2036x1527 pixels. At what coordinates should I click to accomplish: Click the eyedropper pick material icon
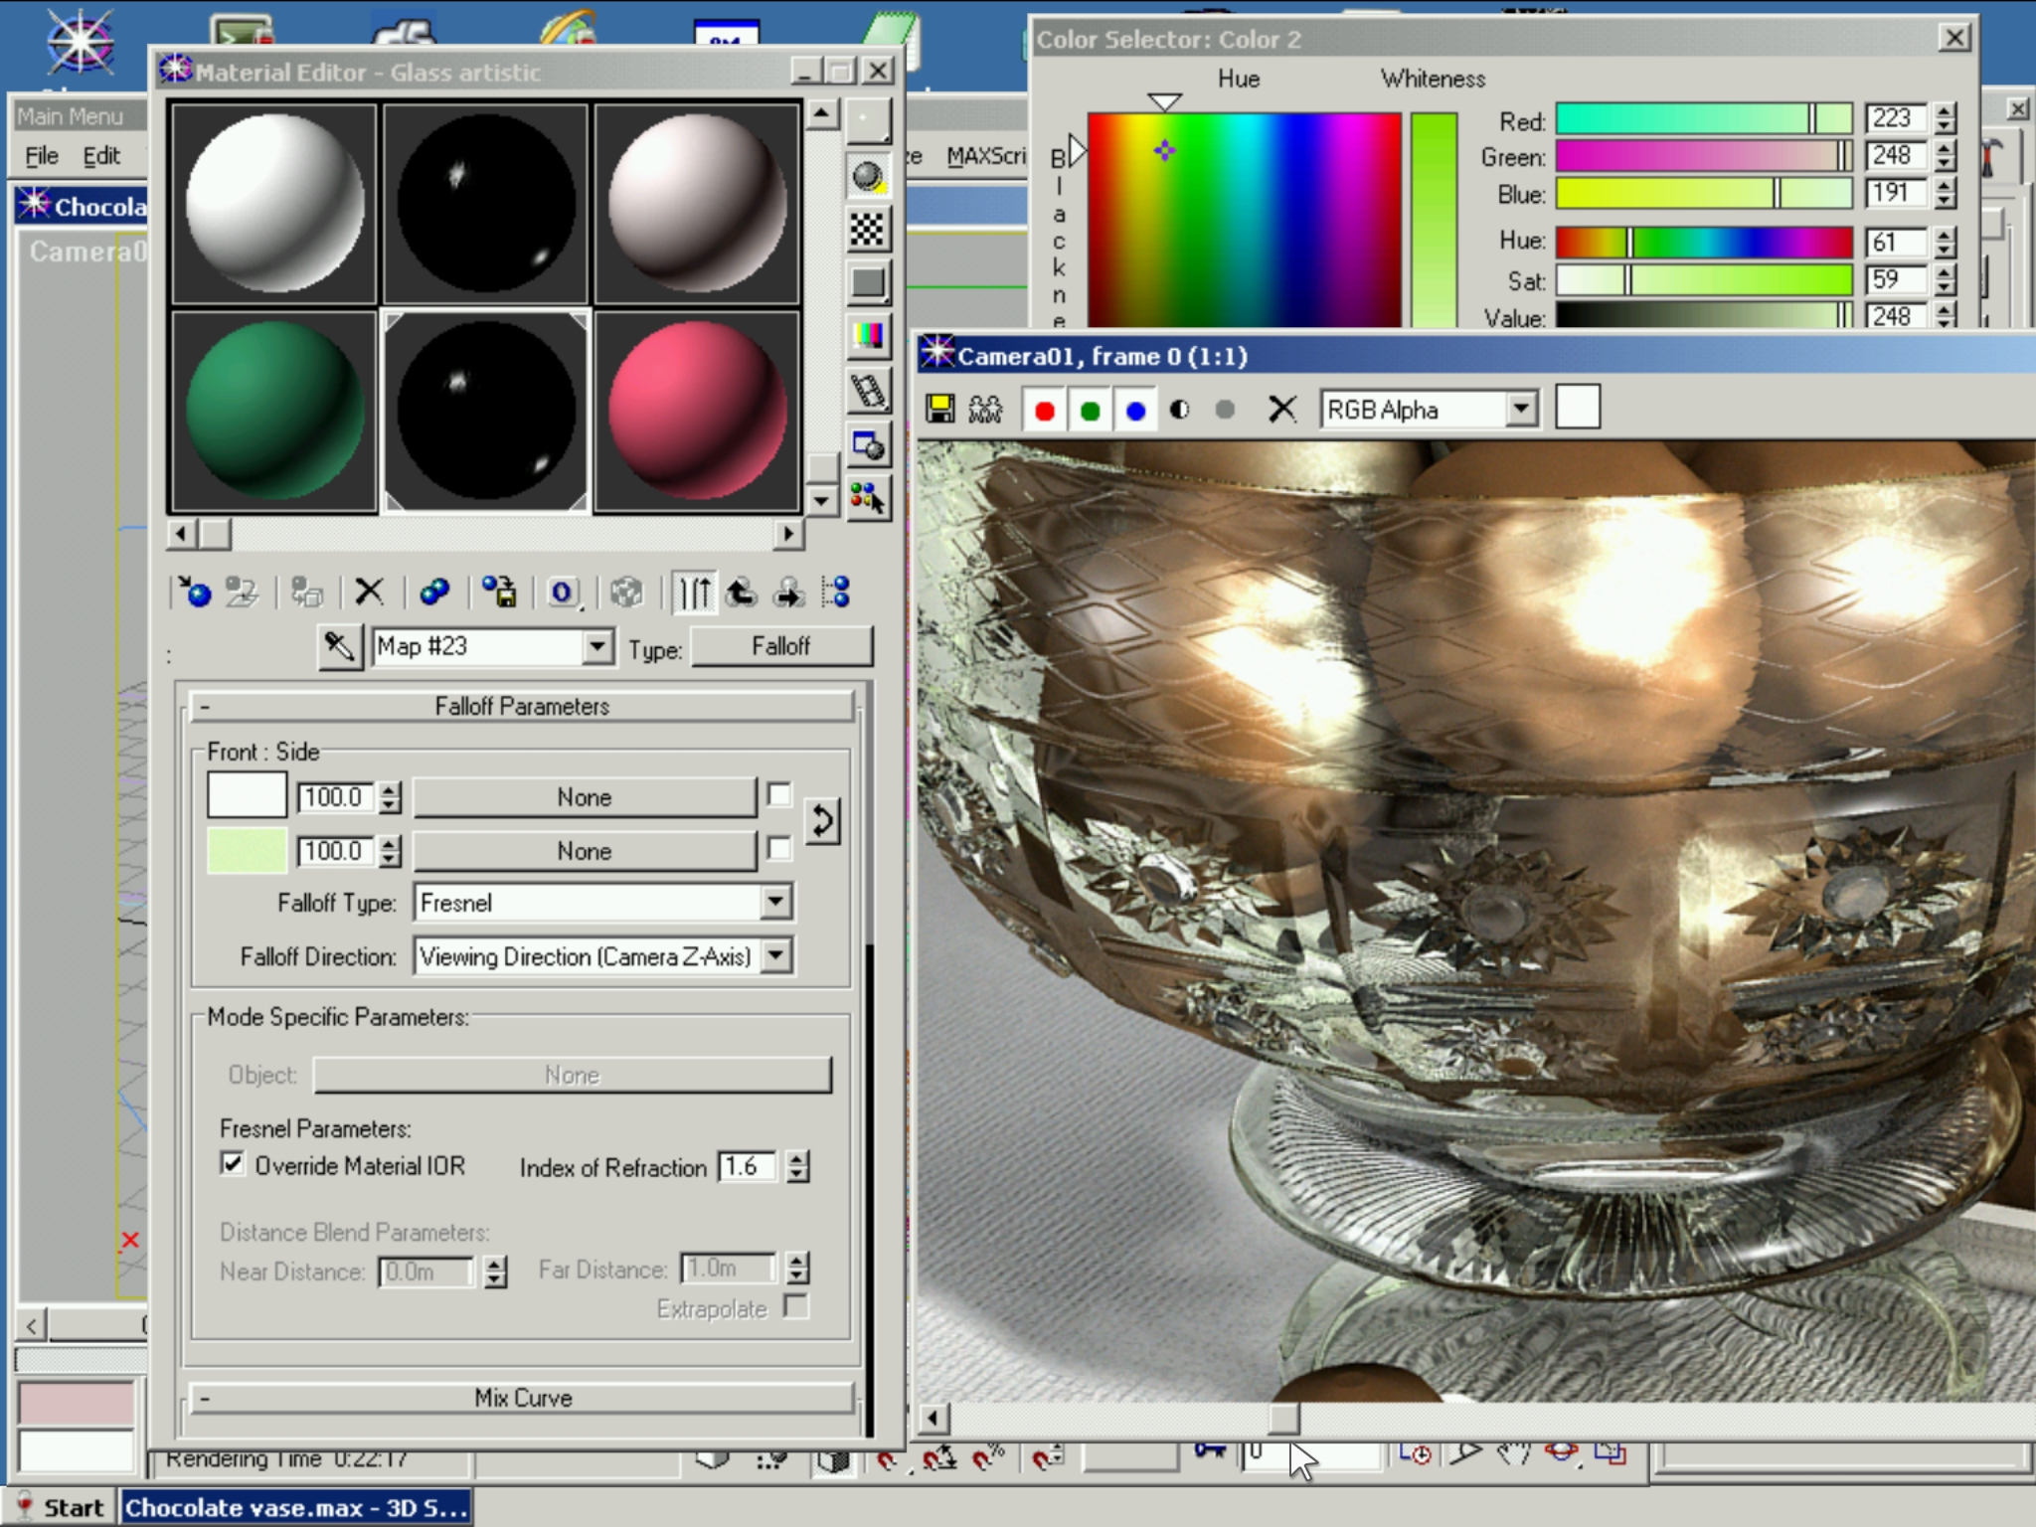tap(339, 647)
